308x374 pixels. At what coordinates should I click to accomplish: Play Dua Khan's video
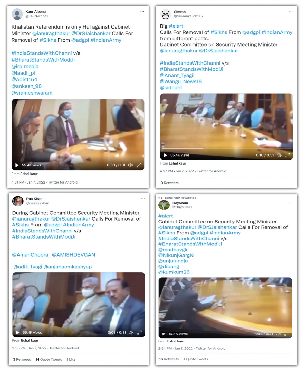point(18,333)
